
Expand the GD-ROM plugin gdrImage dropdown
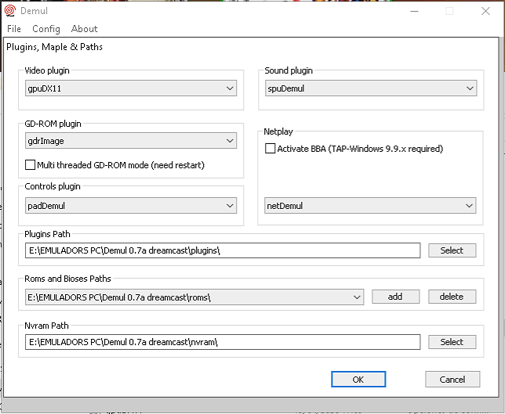(x=131, y=141)
